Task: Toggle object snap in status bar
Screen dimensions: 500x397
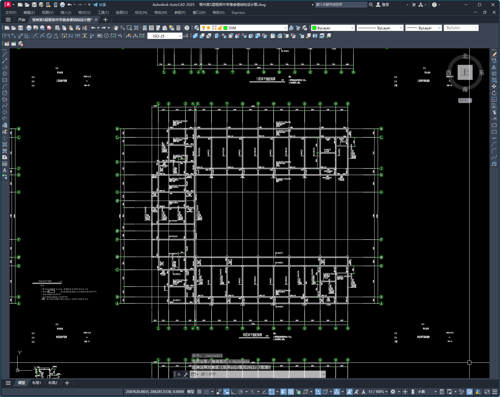Action: coord(272,392)
